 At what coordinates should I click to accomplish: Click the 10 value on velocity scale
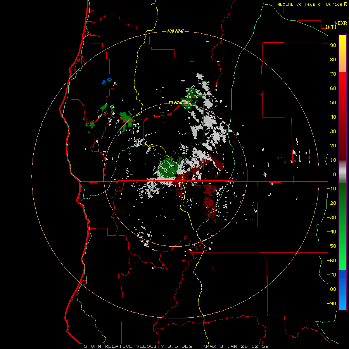[x=333, y=160]
